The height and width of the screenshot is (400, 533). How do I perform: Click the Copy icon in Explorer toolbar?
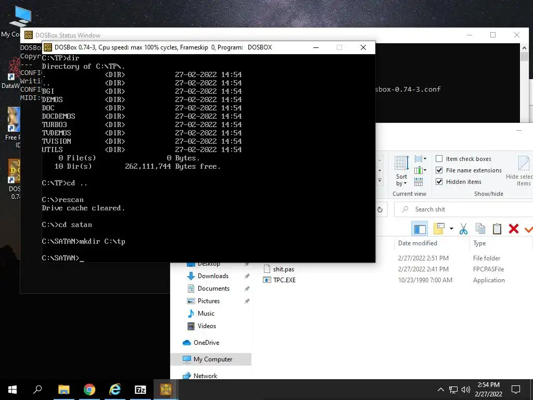coord(480,229)
